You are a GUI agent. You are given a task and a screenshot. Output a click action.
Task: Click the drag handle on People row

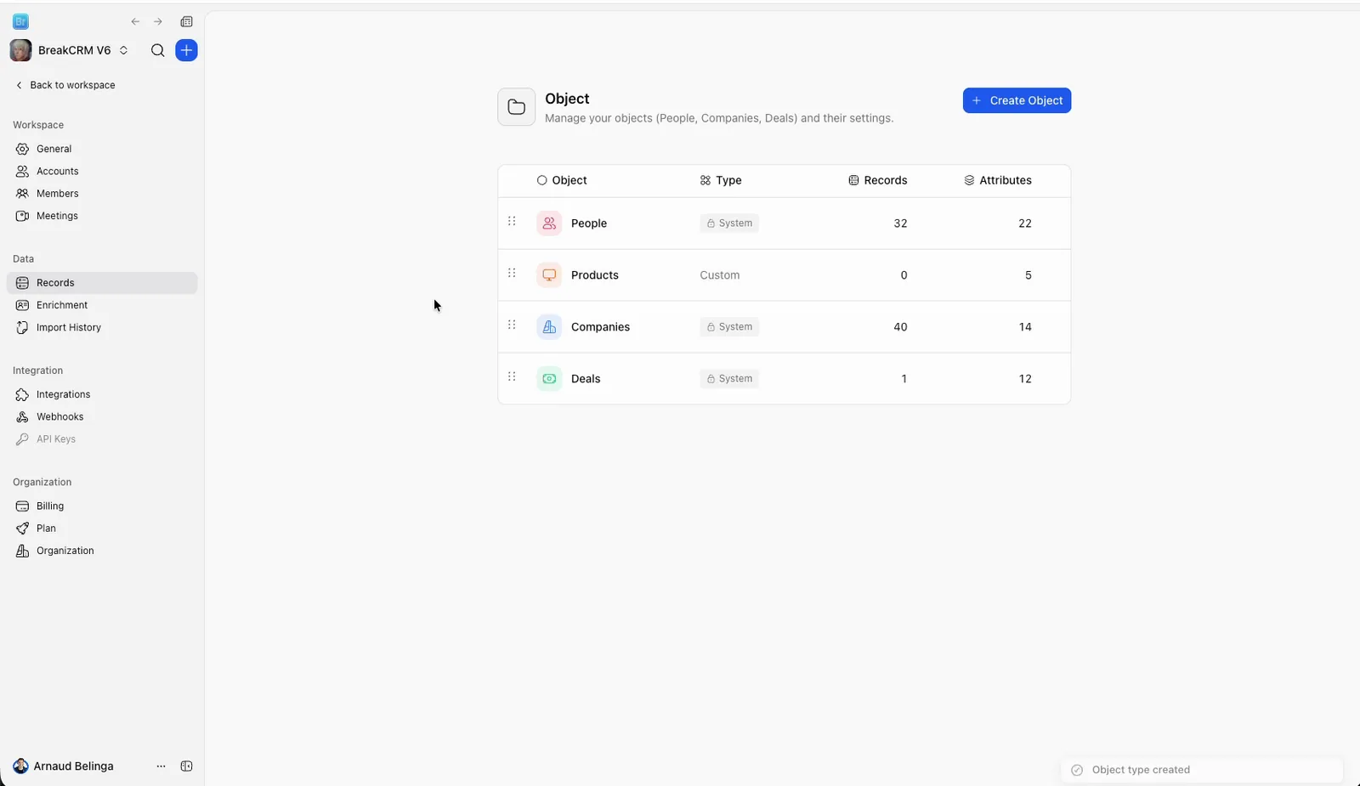pos(512,221)
